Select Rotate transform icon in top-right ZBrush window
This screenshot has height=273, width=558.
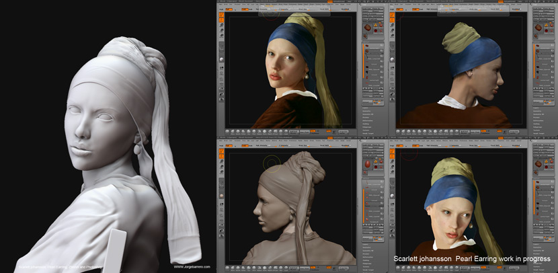click(392, 35)
